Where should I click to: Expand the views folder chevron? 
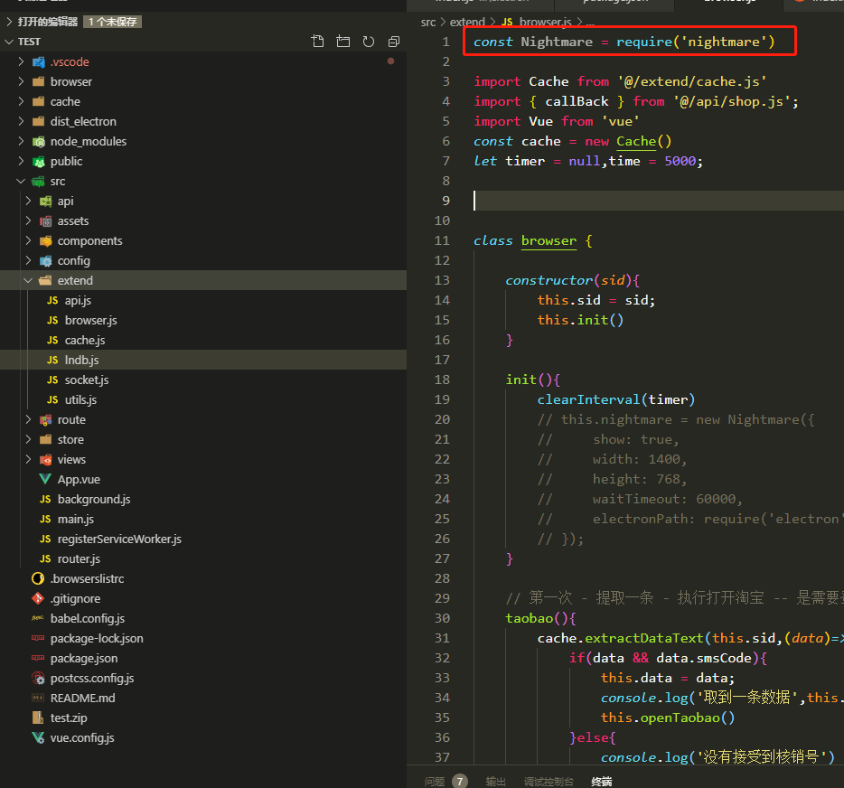point(29,460)
